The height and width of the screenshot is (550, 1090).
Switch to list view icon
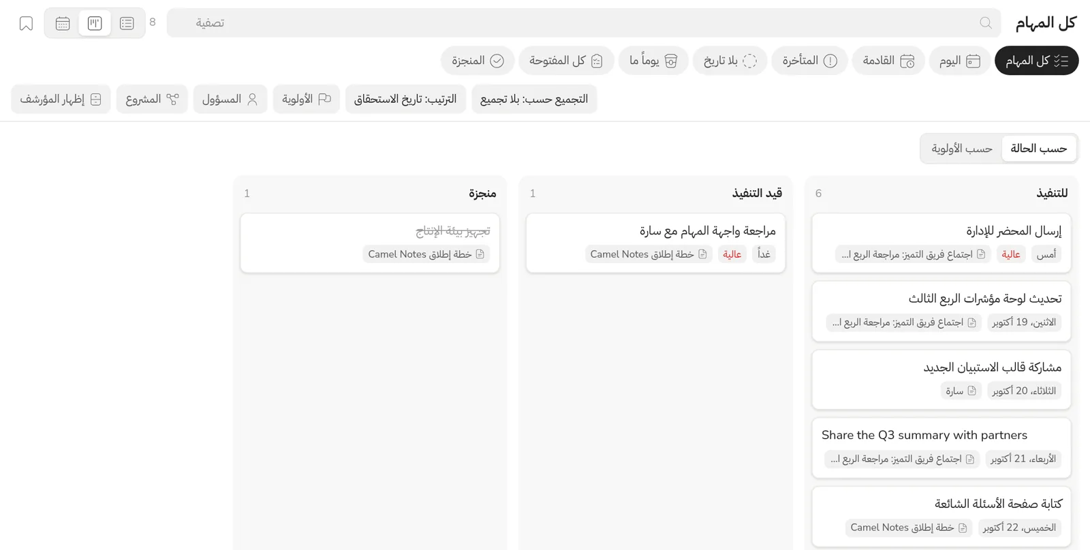(x=127, y=23)
